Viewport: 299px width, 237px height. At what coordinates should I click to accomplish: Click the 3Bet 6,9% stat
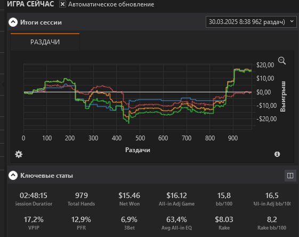(x=130, y=223)
